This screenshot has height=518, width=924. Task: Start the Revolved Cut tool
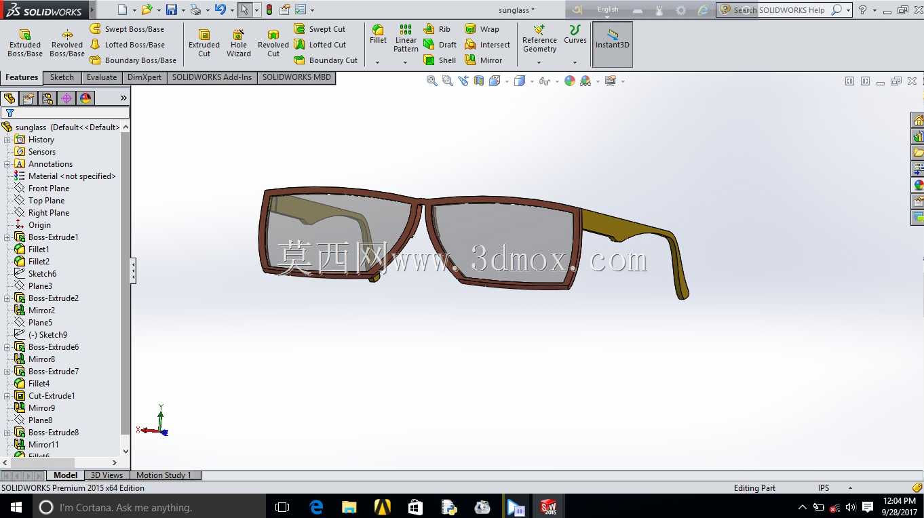[273, 43]
